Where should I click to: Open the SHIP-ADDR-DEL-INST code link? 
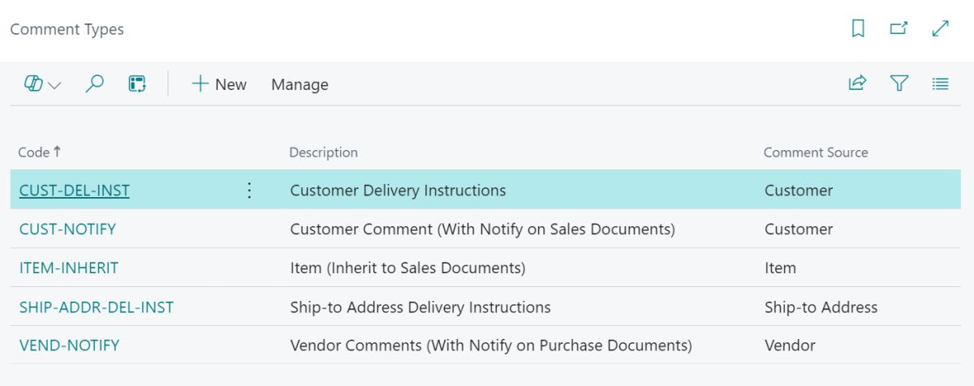tap(97, 307)
